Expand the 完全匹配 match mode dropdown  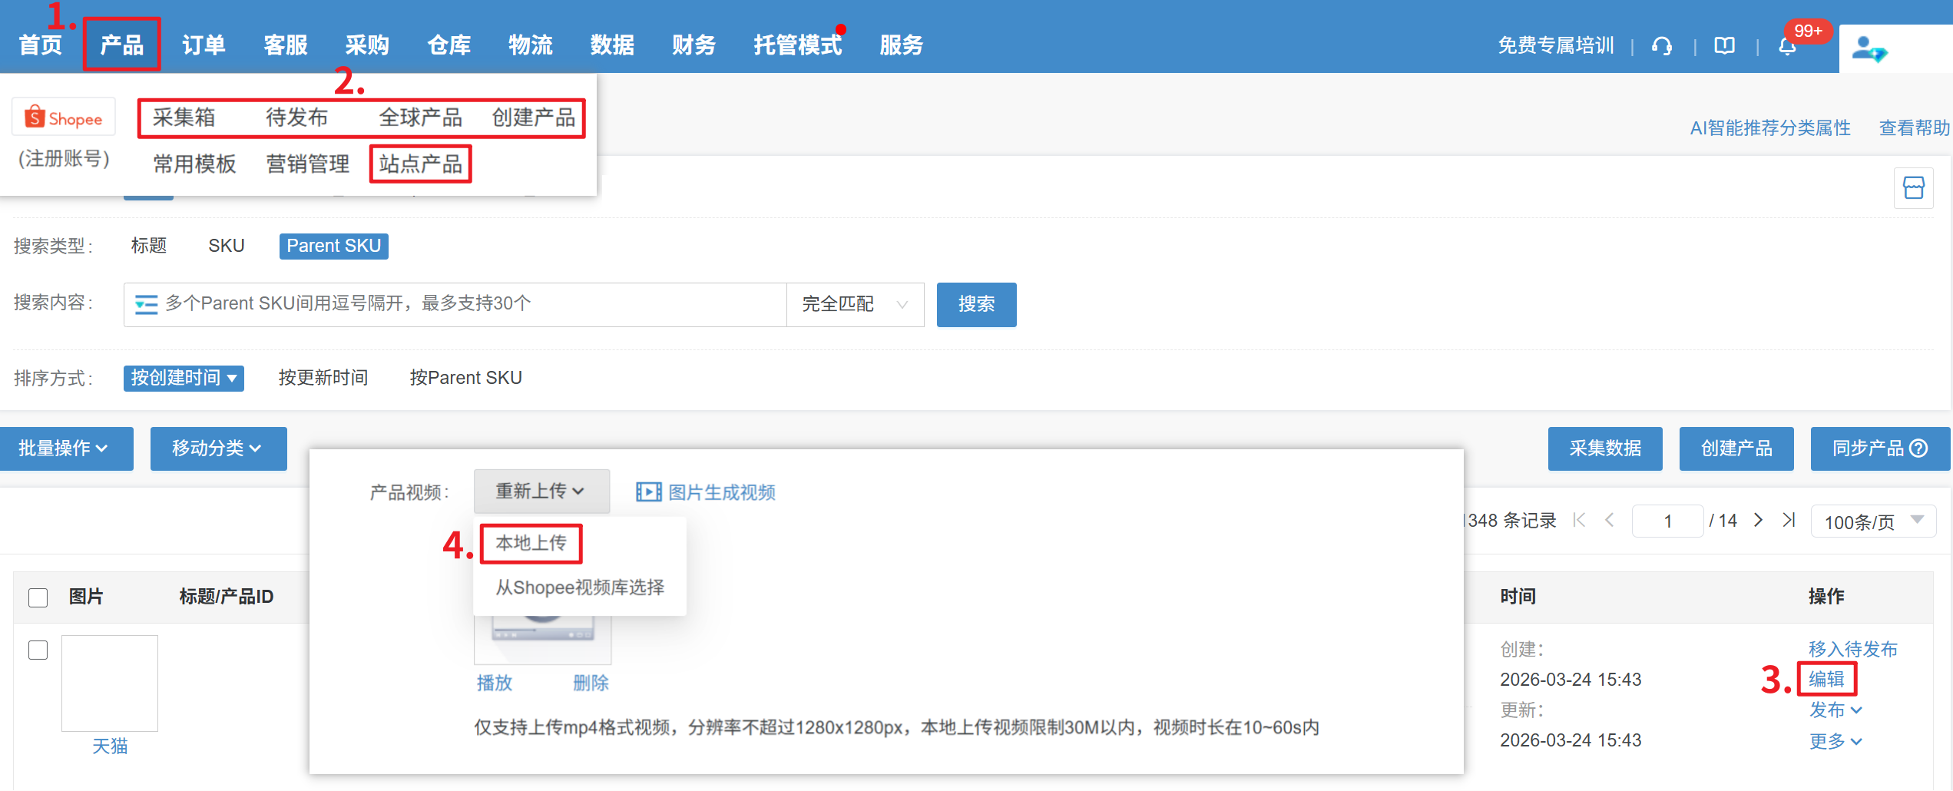pyautogui.click(x=855, y=305)
